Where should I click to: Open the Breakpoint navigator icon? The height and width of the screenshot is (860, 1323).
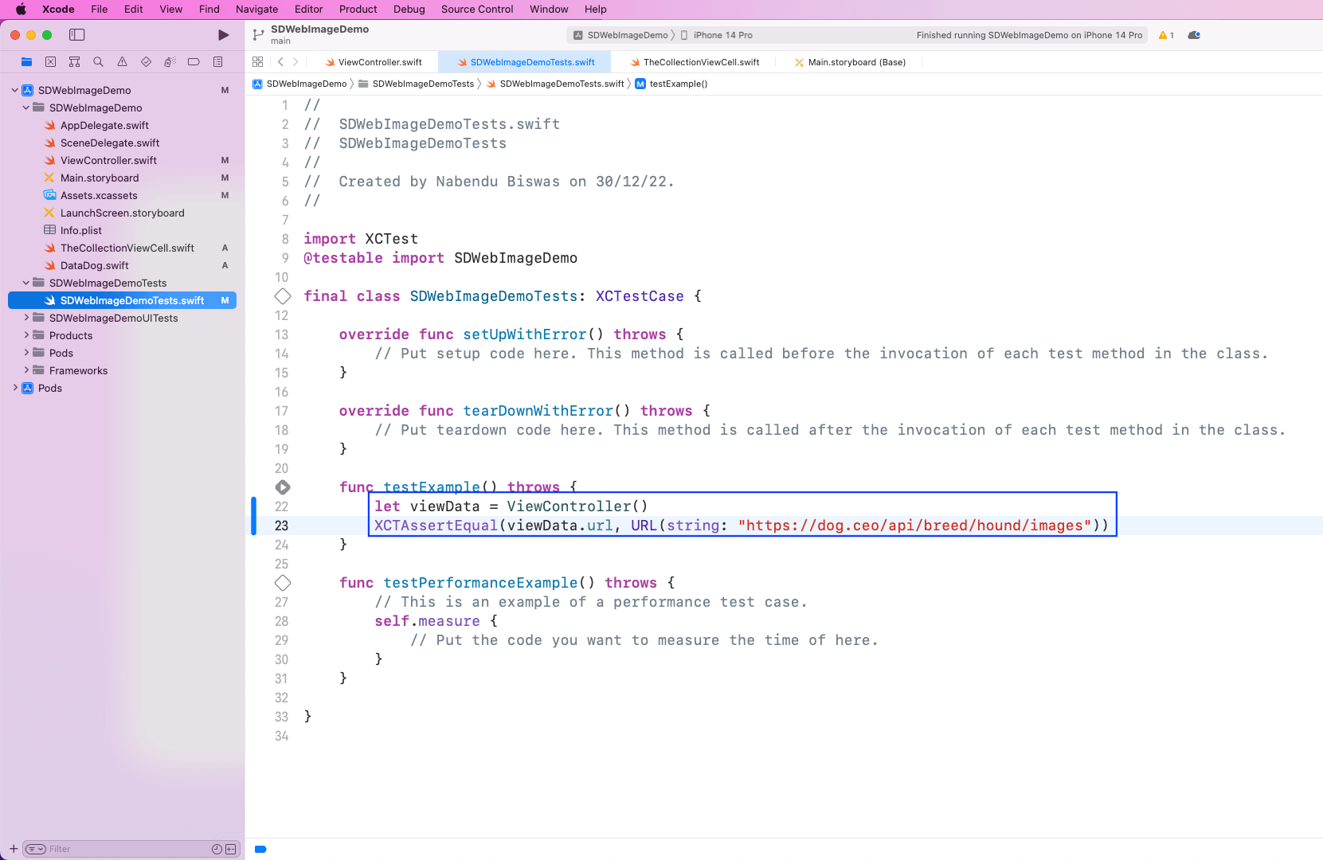(194, 62)
